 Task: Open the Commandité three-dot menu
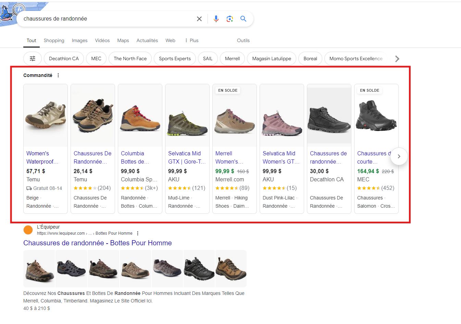pos(58,75)
